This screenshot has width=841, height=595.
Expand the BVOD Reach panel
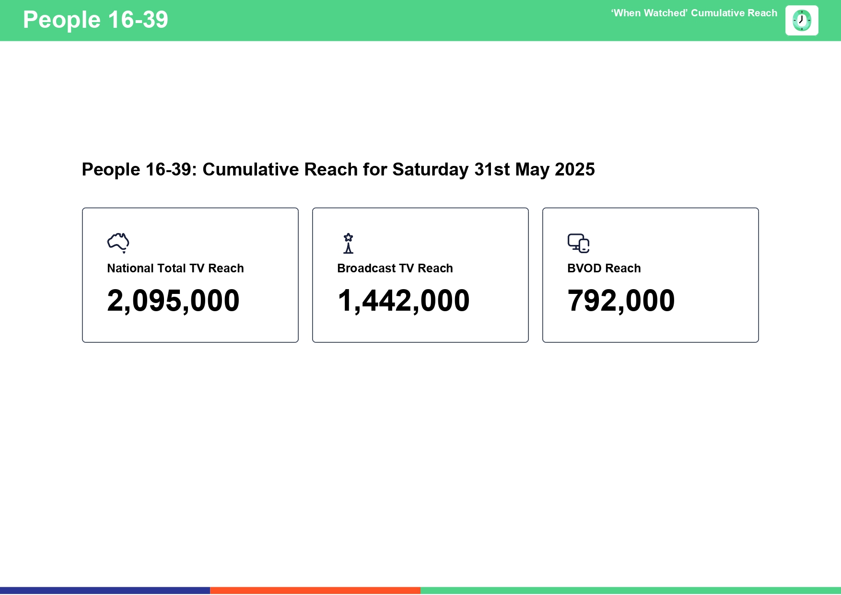pos(650,274)
